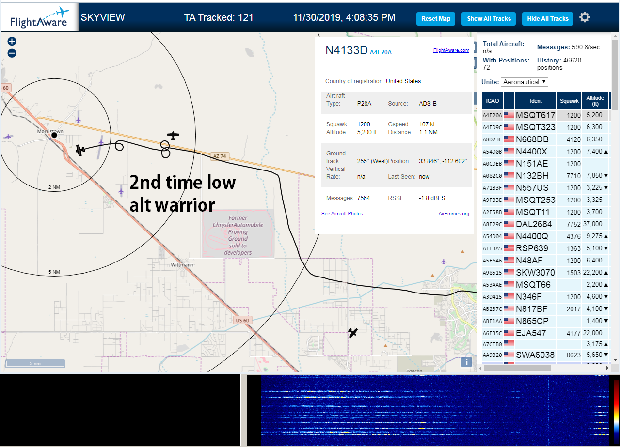Viewport: 620px width, 447px height.
Task: Sort table by Ident column
Action: pyautogui.click(x=536, y=101)
